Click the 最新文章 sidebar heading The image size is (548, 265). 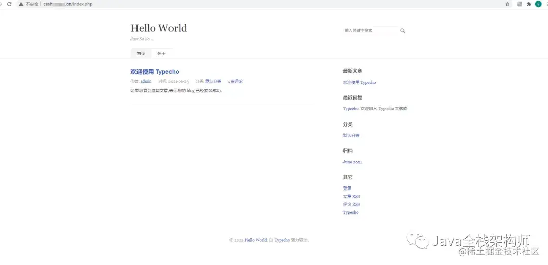[x=352, y=71]
